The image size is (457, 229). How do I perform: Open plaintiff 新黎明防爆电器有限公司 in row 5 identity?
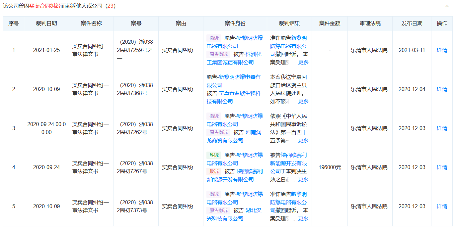[x=235, y=198]
